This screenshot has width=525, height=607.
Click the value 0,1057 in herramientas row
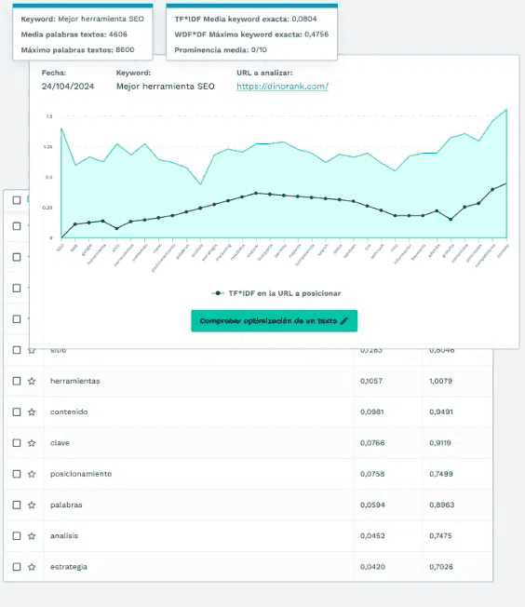371,381
